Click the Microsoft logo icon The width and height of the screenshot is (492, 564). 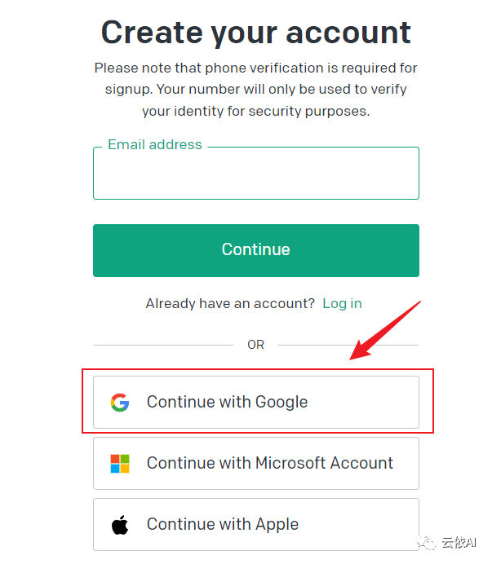pyautogui.click(x=120, y=464)
